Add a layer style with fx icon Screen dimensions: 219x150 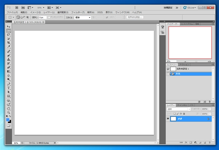[x=186, y=143]
